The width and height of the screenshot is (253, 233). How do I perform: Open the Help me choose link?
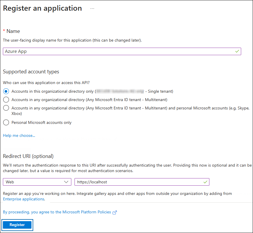coord(19,135)
